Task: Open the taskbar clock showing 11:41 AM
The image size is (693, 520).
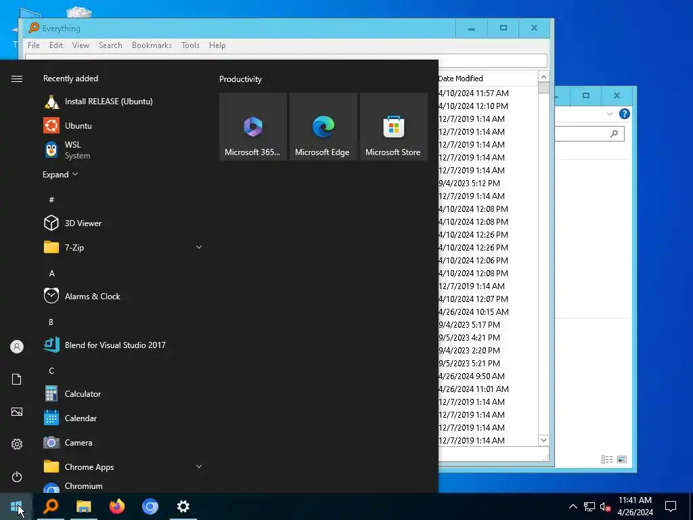Action: [635, 506]
